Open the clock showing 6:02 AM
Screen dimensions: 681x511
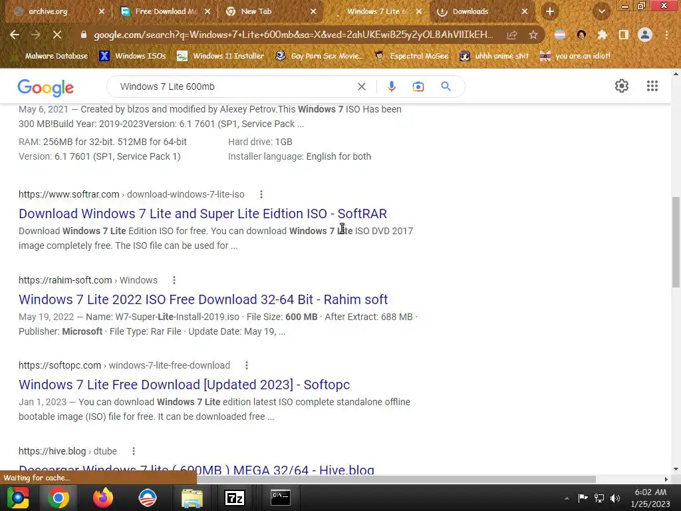(650, 498)
